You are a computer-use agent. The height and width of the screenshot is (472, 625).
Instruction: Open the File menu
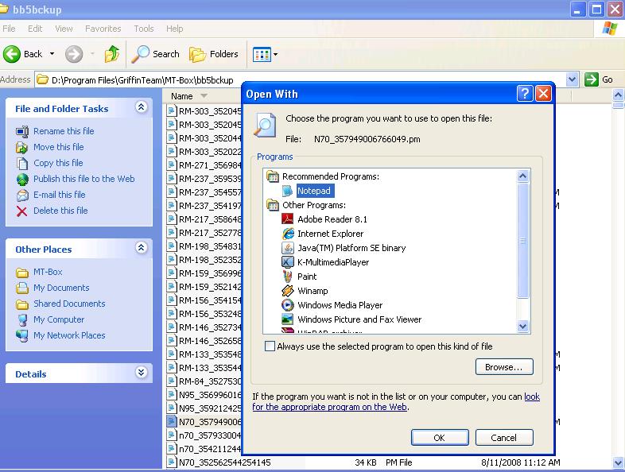pyautogui.click(x=9, y=29)
